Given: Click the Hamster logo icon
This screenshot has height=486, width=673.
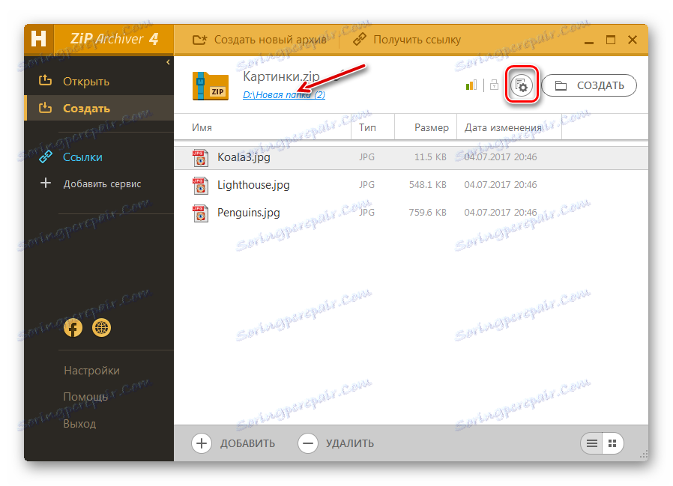Looking at the screenshot, I should pos(39,40).
